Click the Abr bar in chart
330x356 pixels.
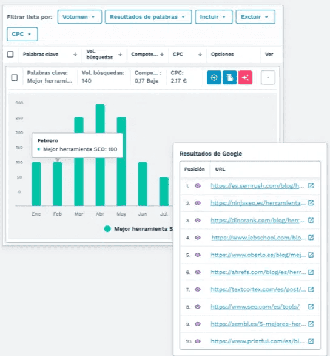(x=100, y=155)
